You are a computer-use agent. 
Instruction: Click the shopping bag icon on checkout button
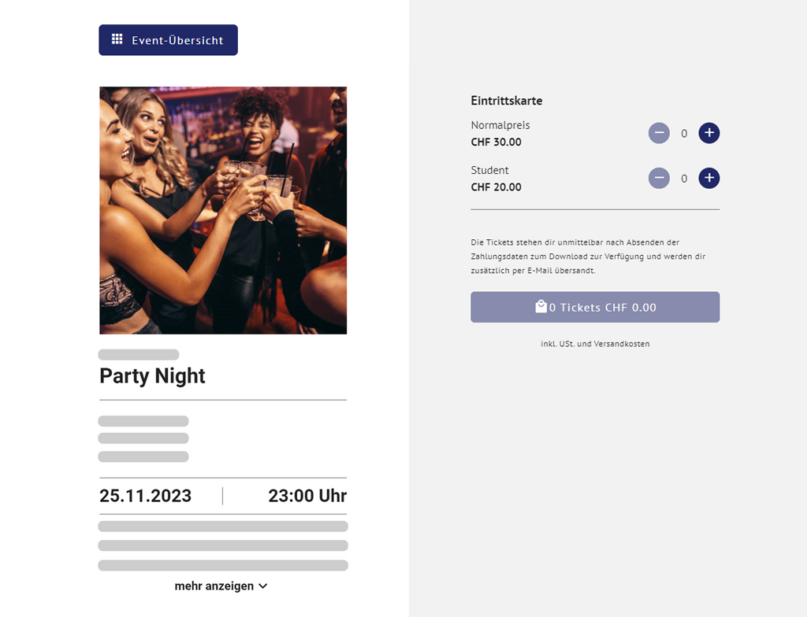[541, 307]
